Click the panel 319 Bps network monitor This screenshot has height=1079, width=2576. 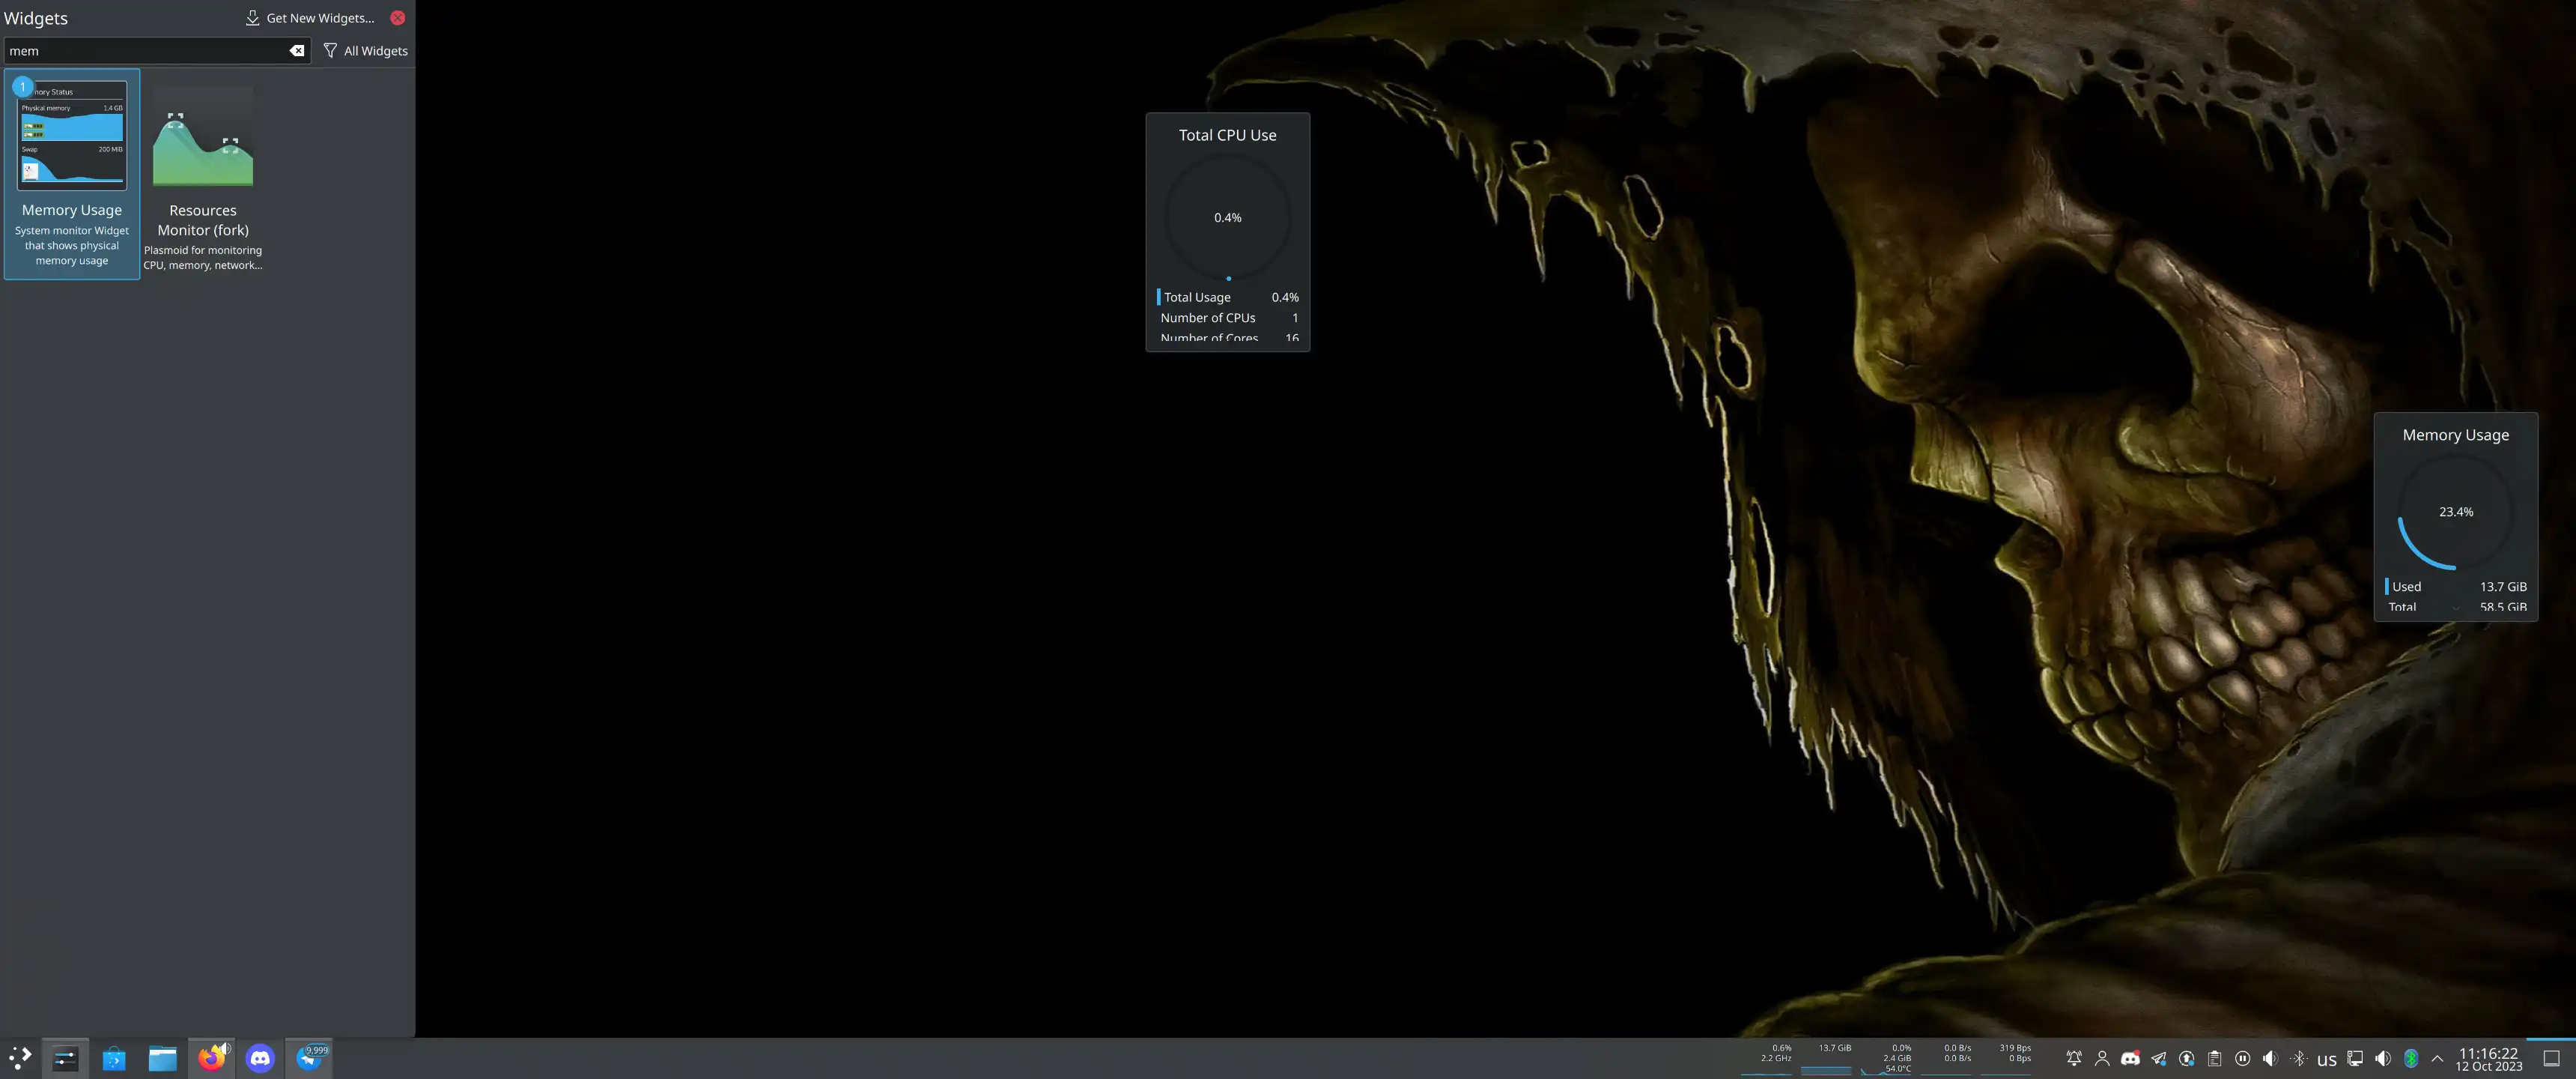[x=2008, y=1058]
